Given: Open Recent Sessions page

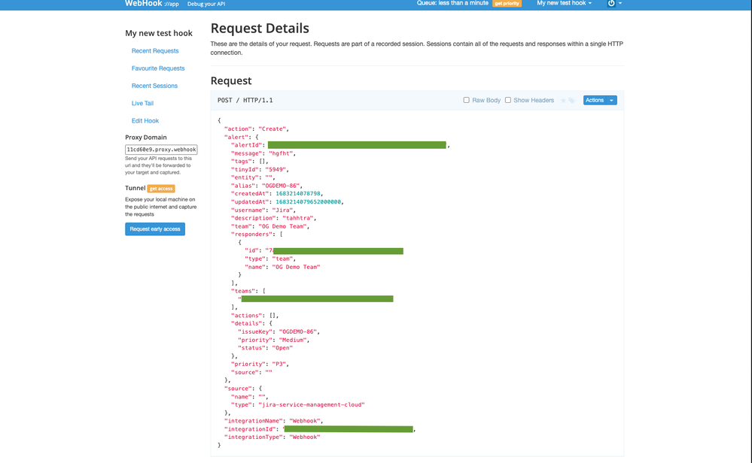Looking at the screenshot, I should 154,86.
